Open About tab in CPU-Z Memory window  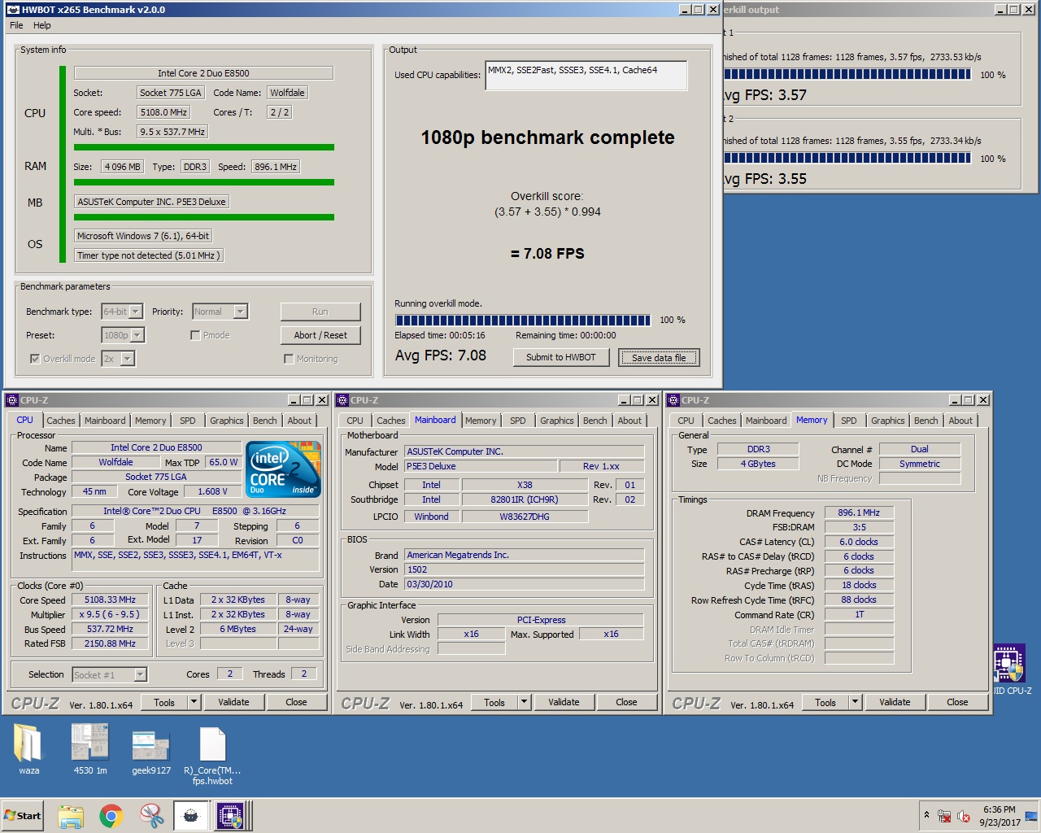click(960, 421)
